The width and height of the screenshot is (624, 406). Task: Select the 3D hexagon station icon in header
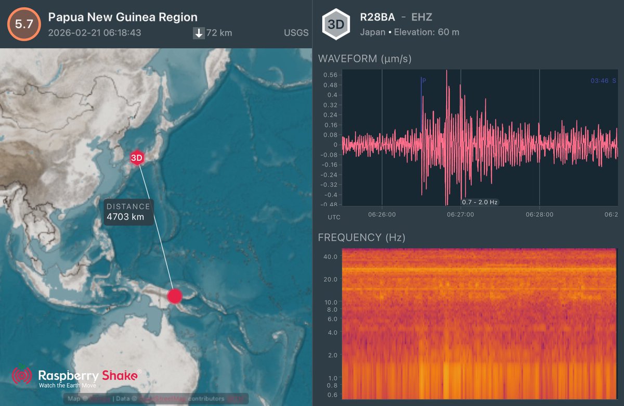pos(336,23)
